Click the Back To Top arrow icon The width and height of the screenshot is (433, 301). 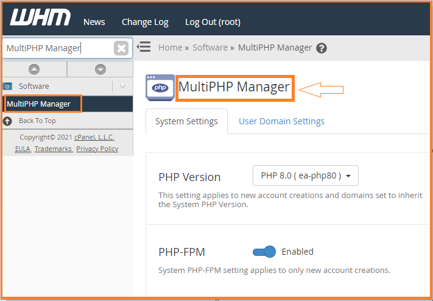[x=7, y=121]
